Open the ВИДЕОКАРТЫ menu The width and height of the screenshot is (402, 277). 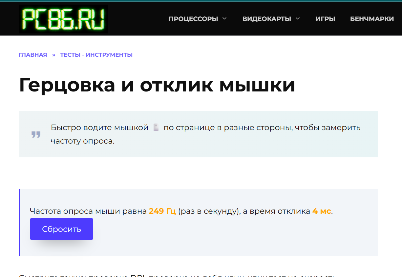tap(267, 19)
